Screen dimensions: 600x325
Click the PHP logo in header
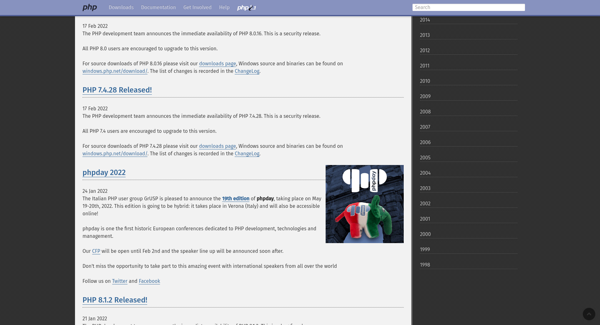pos(90,7)
